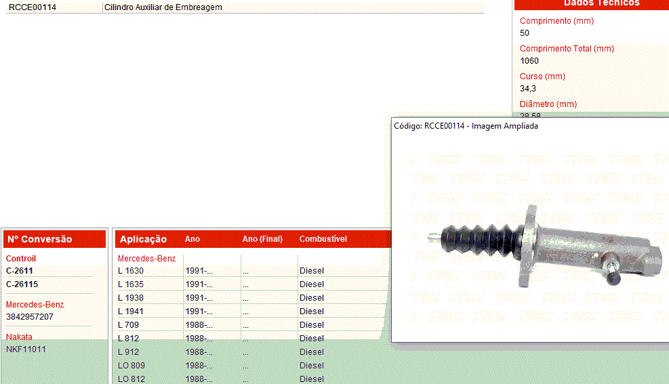Click the Dados Técnicos panel header
This screenshot has height=384, width=669.
[591, 3]
